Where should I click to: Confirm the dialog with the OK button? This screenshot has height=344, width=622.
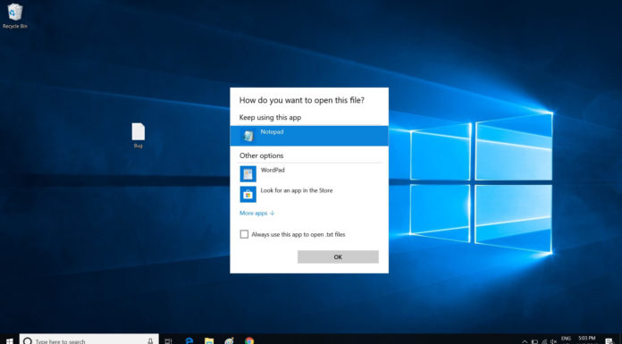338,256
